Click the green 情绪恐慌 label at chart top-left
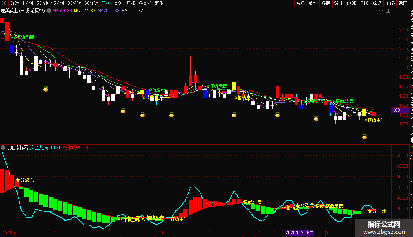413x237 pixels. point(24,37)
